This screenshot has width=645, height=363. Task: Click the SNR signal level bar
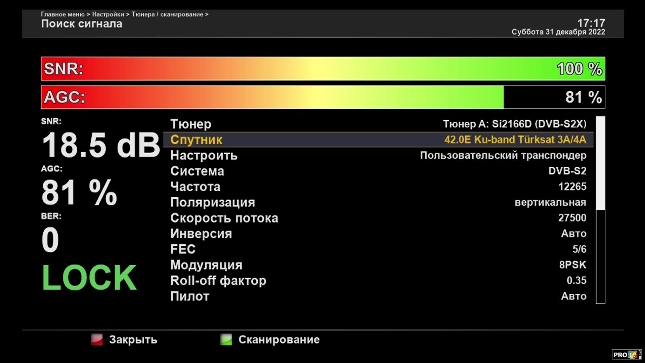click(322, 69)
